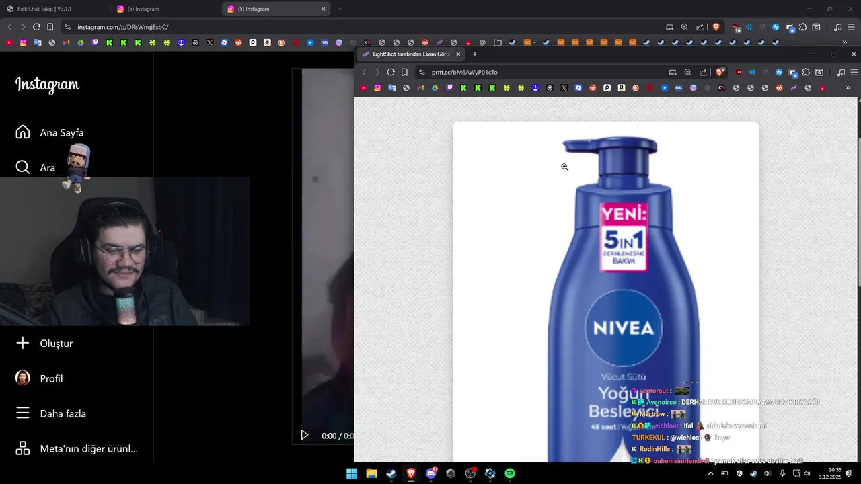Open Gmail bookmark in back window
The image size is (861, 484).
[x=66, y=42]
